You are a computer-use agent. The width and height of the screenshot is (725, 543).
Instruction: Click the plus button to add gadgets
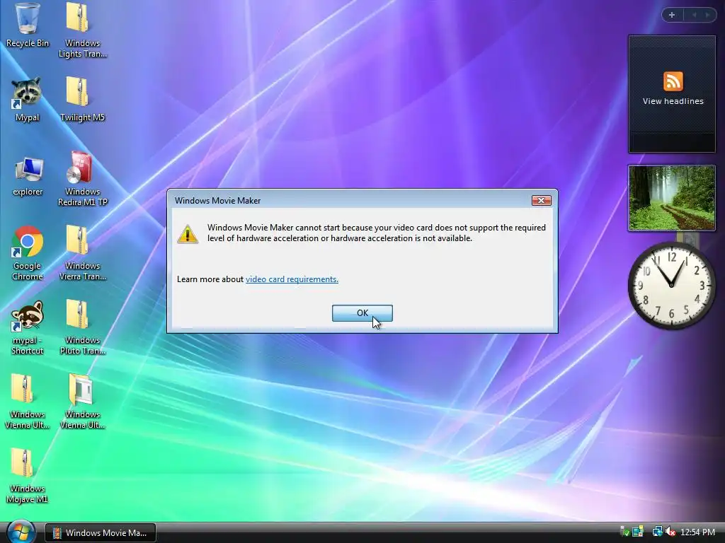[x=672, y=16]
